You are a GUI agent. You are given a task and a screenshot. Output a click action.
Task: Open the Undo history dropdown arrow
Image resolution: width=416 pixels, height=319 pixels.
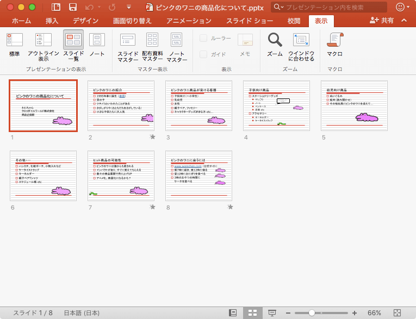pos(99,7)
